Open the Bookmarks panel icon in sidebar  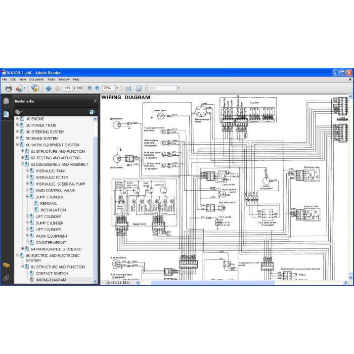pos(6,114)
